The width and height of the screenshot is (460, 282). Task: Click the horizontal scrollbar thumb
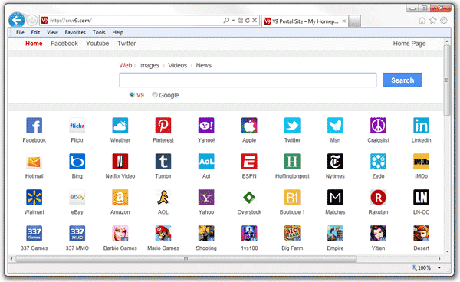186,259
